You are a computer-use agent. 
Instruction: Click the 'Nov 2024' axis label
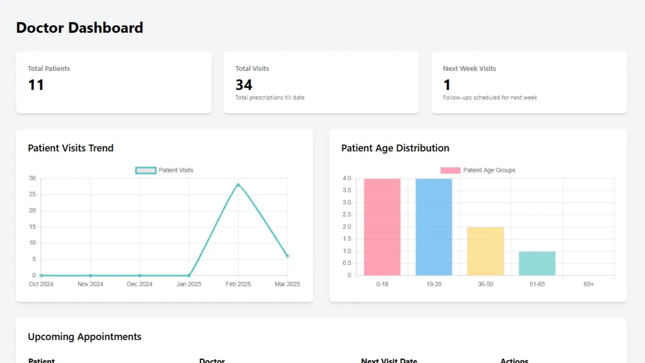90,284
